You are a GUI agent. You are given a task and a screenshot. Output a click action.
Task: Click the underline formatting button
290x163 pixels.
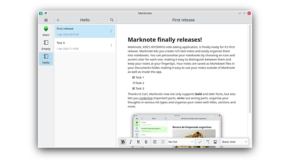(138, 142)
